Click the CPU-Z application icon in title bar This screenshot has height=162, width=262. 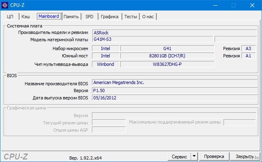[5, 5]
